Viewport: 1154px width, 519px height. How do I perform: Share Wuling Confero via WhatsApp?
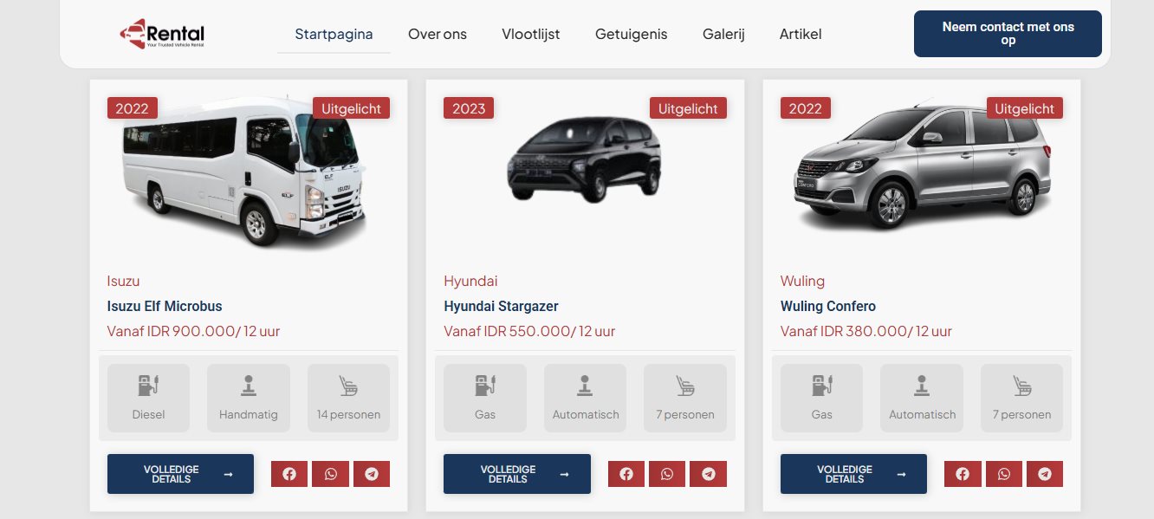(x=1003, y=474)
